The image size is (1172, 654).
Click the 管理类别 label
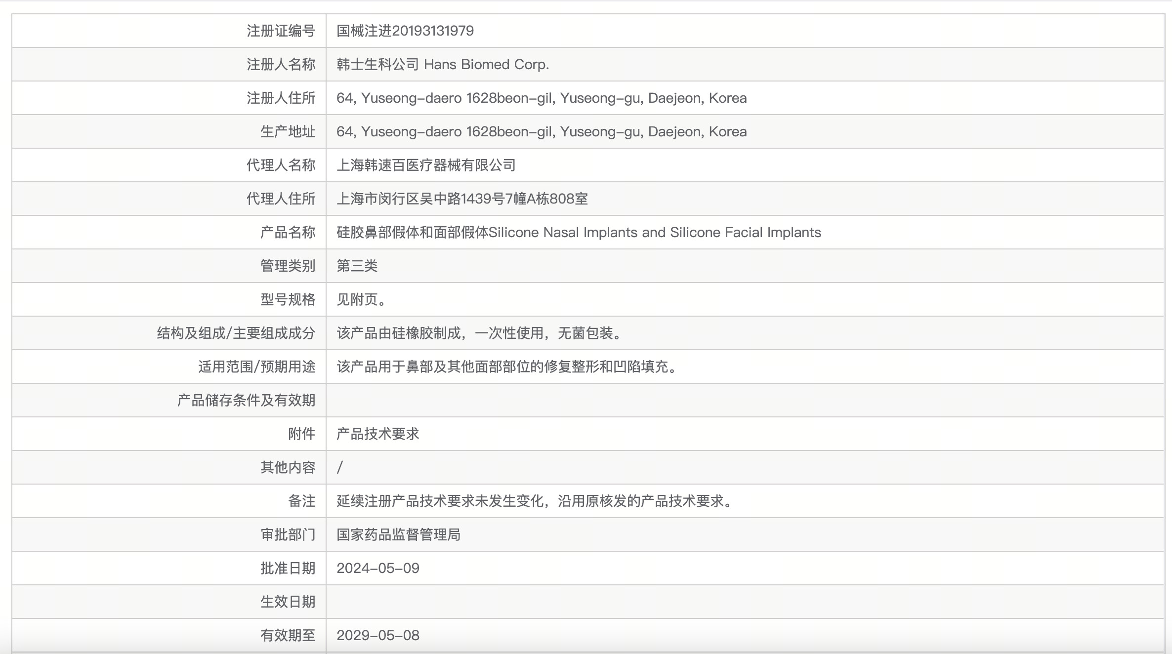tap(288, 266)
